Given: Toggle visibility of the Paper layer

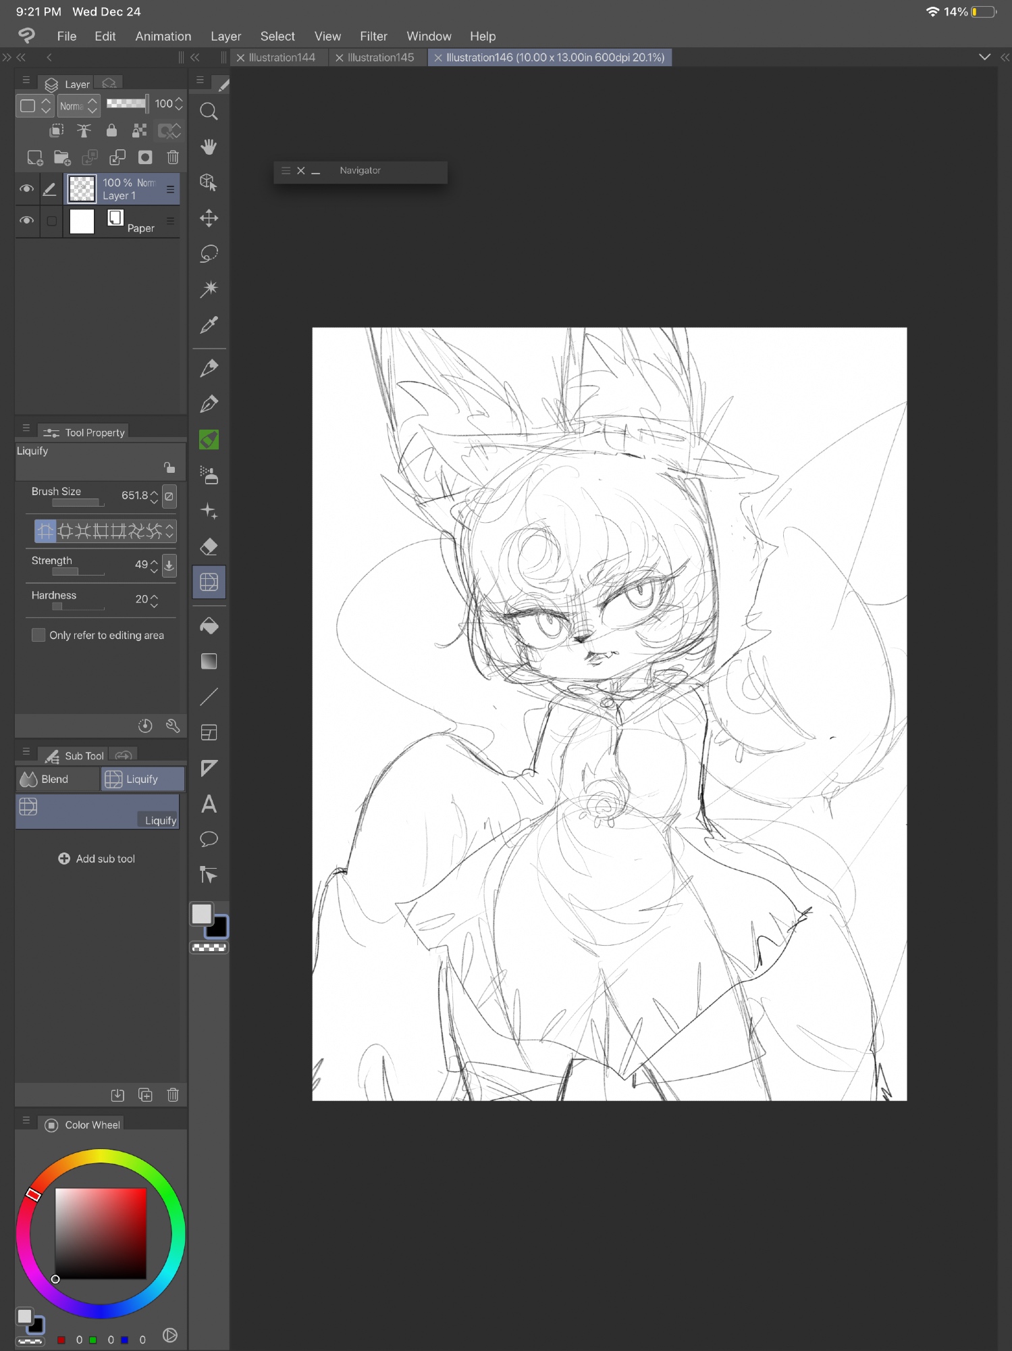Looking at the screenshot, I should click(x=27, y=221).
